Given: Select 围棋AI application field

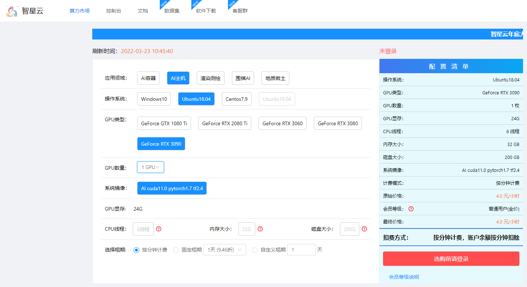Looking at the screenshot, I should point(243,78).
